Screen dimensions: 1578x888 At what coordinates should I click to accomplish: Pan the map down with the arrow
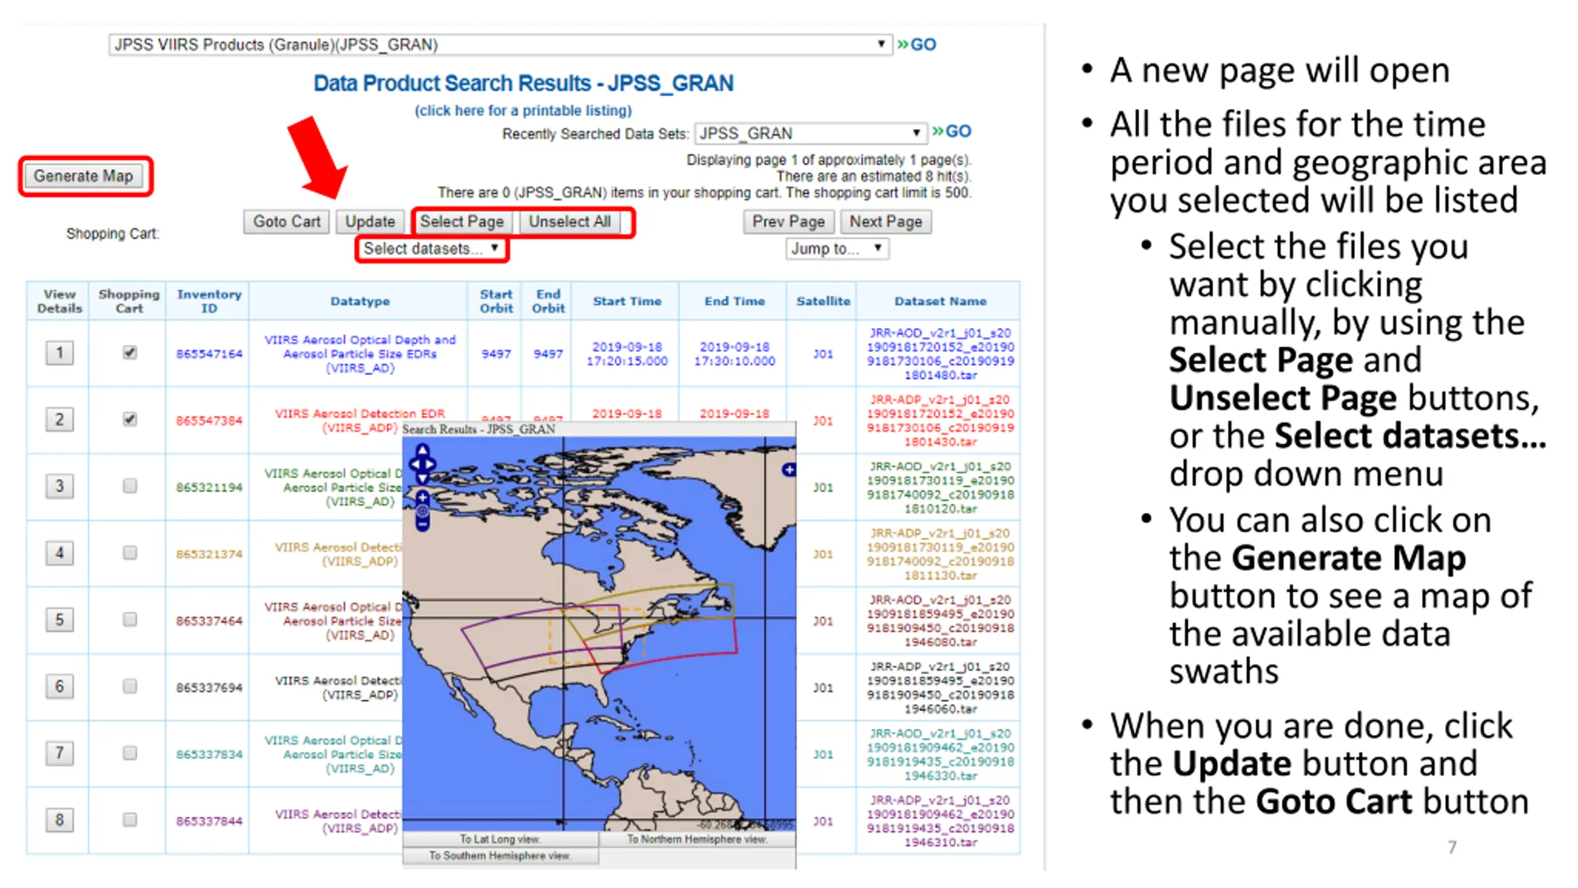[422, 478]
